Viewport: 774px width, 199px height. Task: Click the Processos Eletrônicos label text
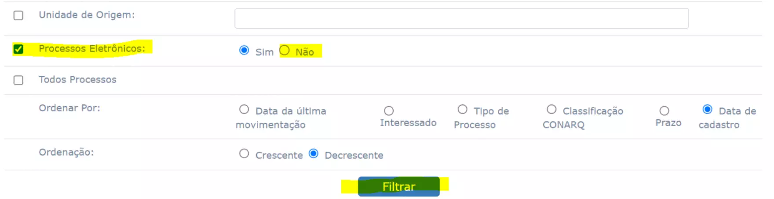(91, 49)
